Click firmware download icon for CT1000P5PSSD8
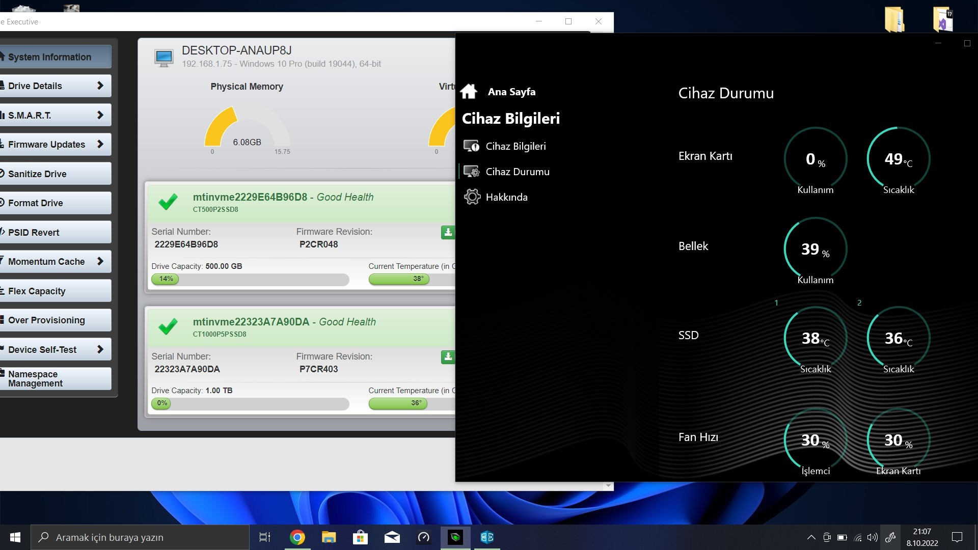The width and height of the screenshot is (978, 550). 448,356
